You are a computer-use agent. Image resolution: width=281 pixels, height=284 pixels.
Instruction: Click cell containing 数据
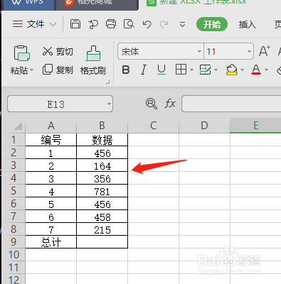coord(102,140)
